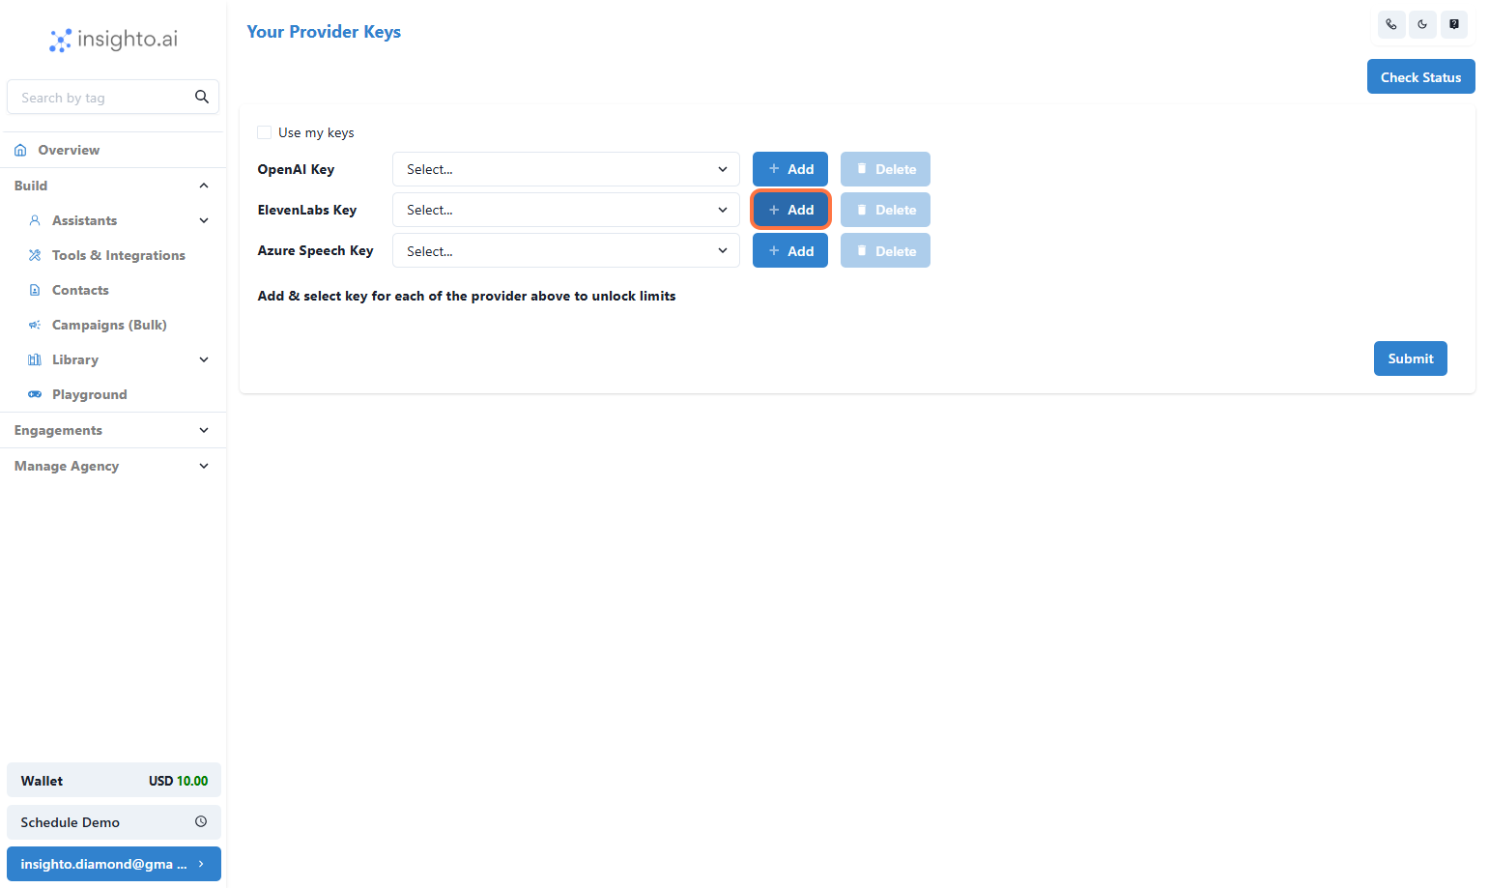Go to Tools & Integrations
Viewport: 1489px width, 888px height.
118,255
